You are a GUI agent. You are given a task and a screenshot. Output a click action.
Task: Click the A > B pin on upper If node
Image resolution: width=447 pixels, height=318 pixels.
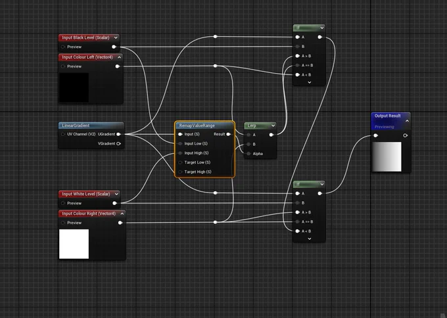tap(298, 56)
